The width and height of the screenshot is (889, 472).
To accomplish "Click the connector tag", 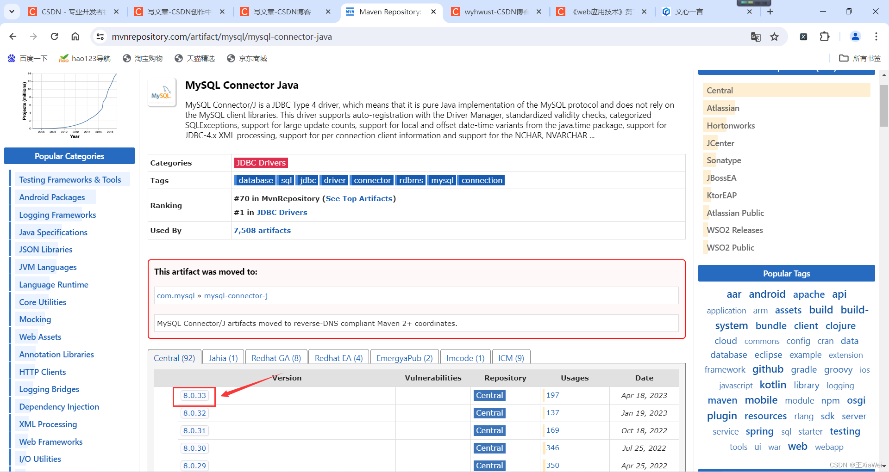I will [x=372, y=180].
